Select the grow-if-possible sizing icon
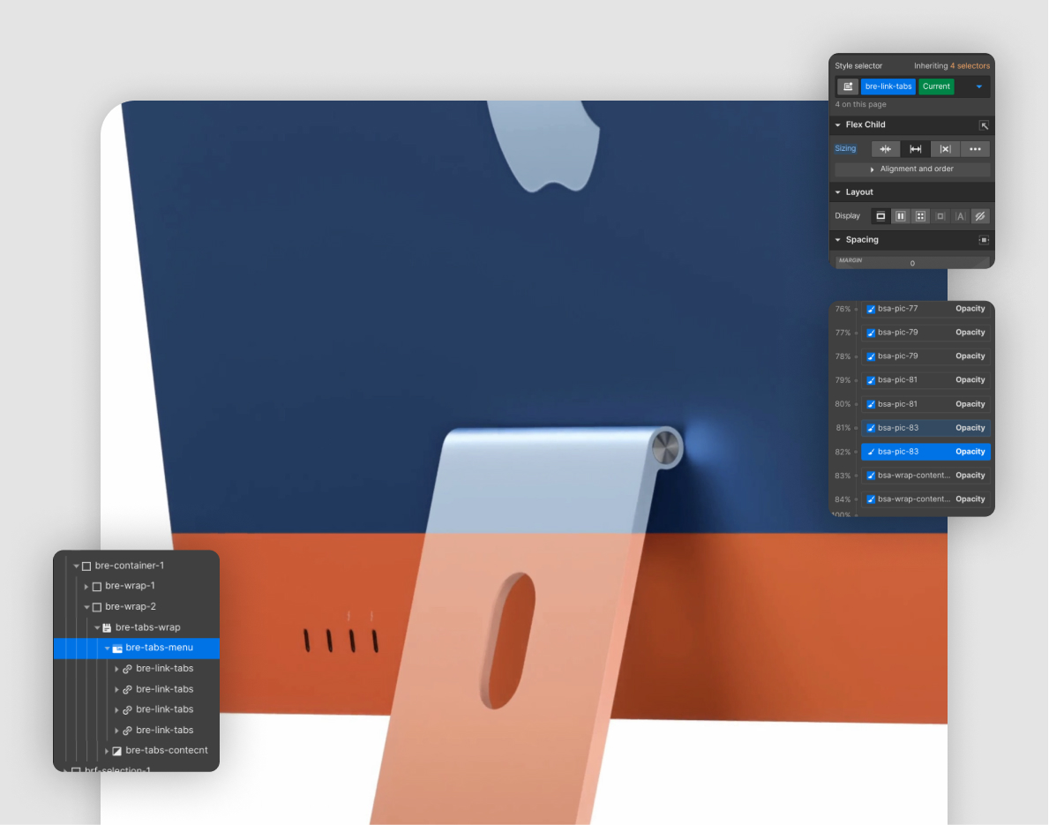This screenshot has width=1049, height=825. [915, 149]
